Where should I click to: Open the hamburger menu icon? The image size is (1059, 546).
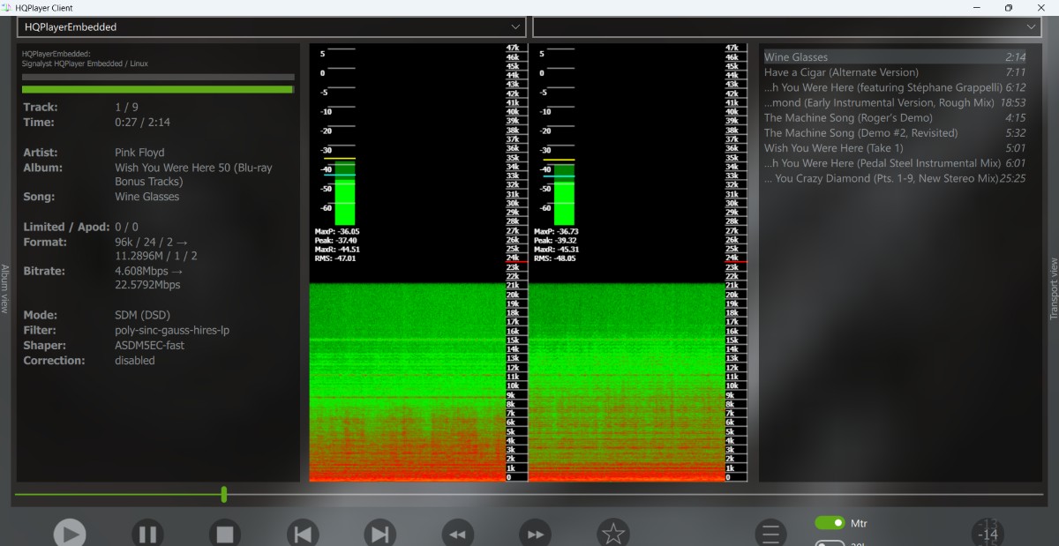point(770,534)
